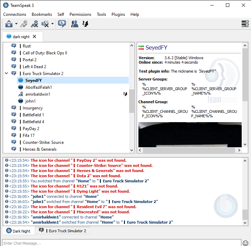
Task: Click the Subscribe to all channels icon
Action: coord(62,24)
